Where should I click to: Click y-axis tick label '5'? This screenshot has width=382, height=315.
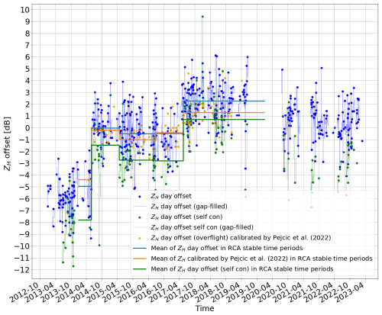pyautogui.click(x=28, y=69)
